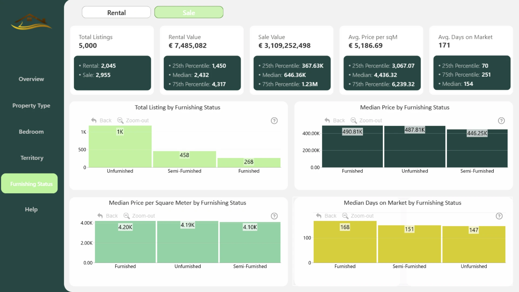519x292 pixels.
Task: Click Zoom-out in Price per Square Meter chart
Action: tap(139, 216)
